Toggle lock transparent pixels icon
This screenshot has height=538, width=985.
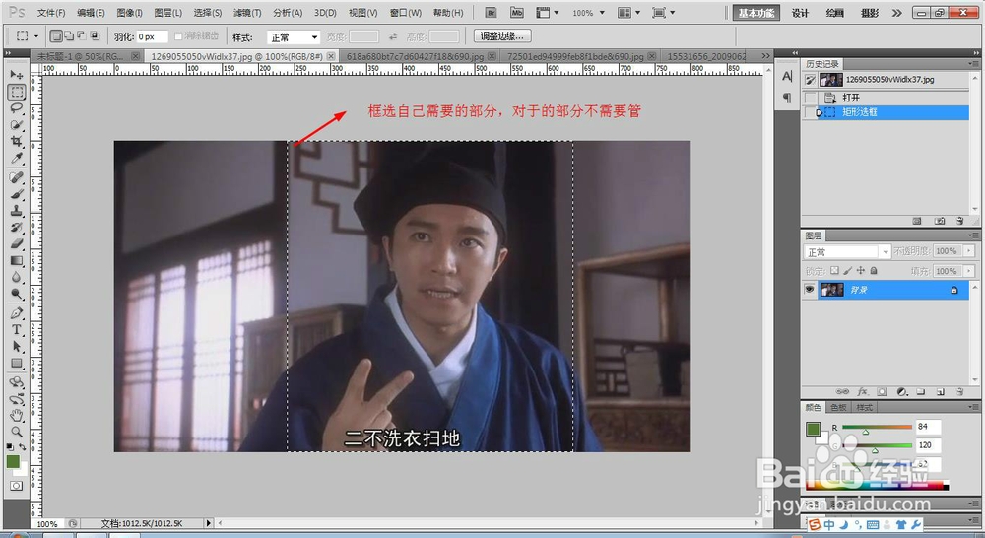(834, 270)
